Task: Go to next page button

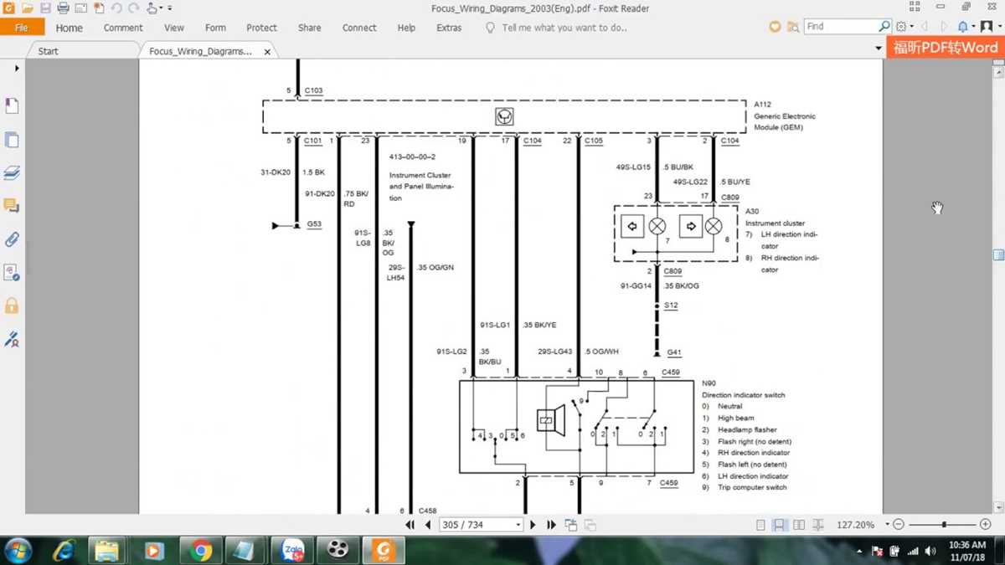Action: tap(533, 525)
